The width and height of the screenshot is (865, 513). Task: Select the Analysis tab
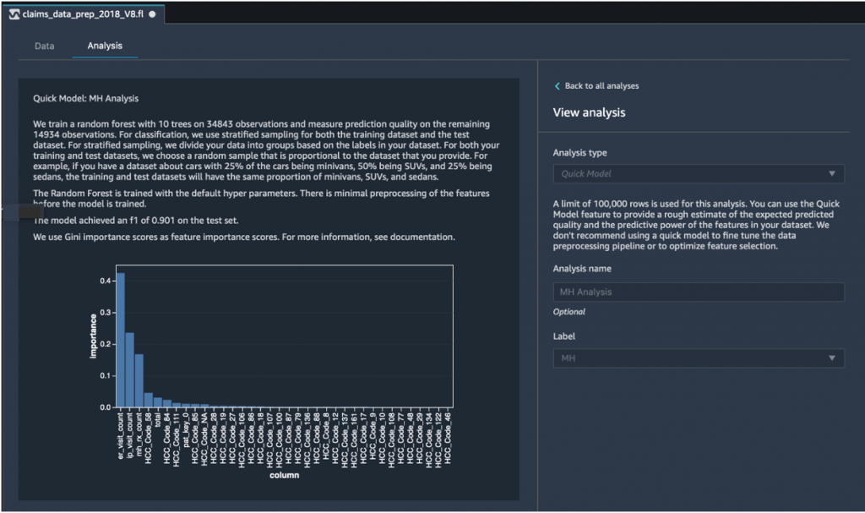105,46
